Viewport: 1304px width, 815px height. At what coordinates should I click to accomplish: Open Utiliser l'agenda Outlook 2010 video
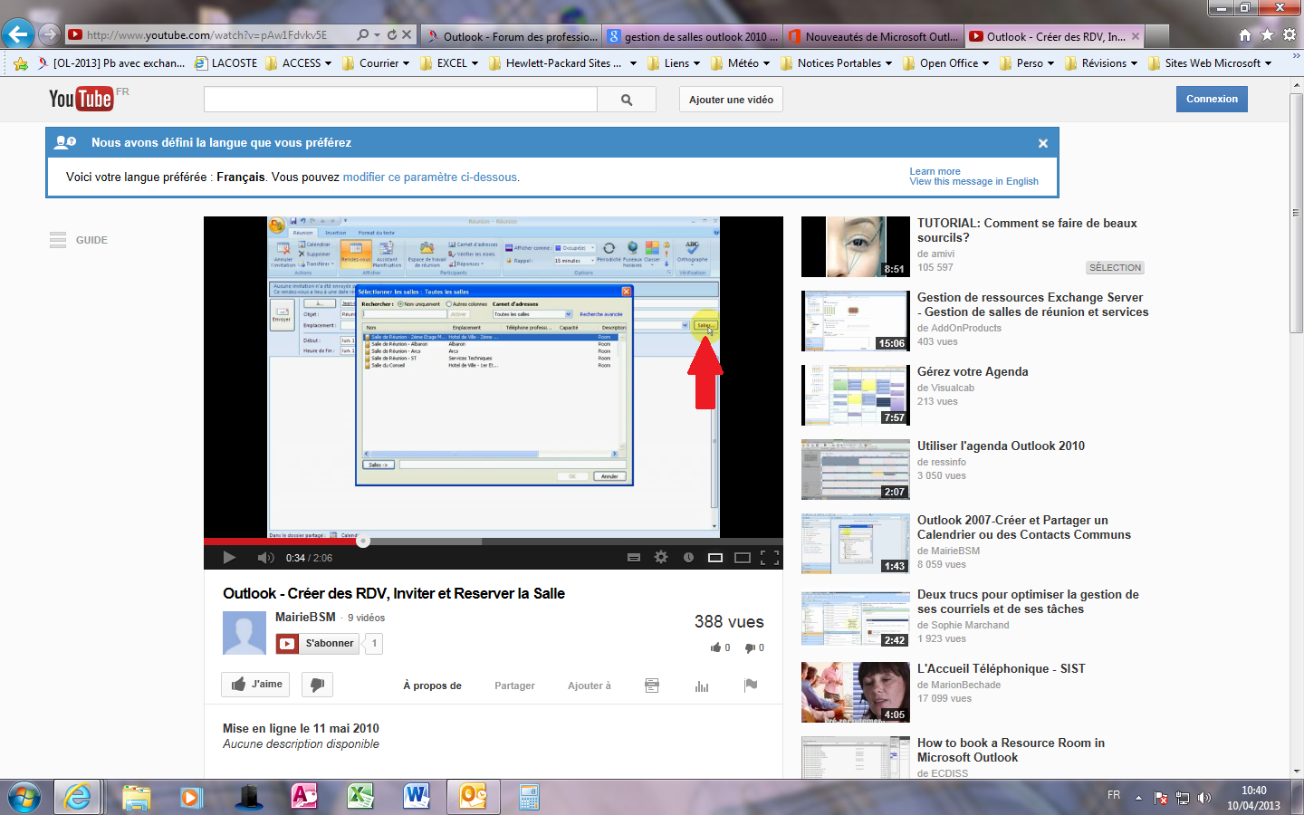[x=1001, y=446]
